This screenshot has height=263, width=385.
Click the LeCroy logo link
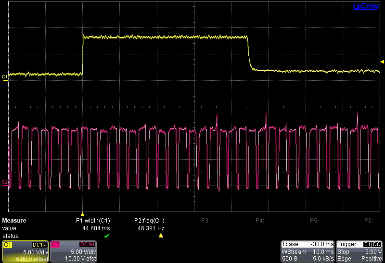click(366, 6)
